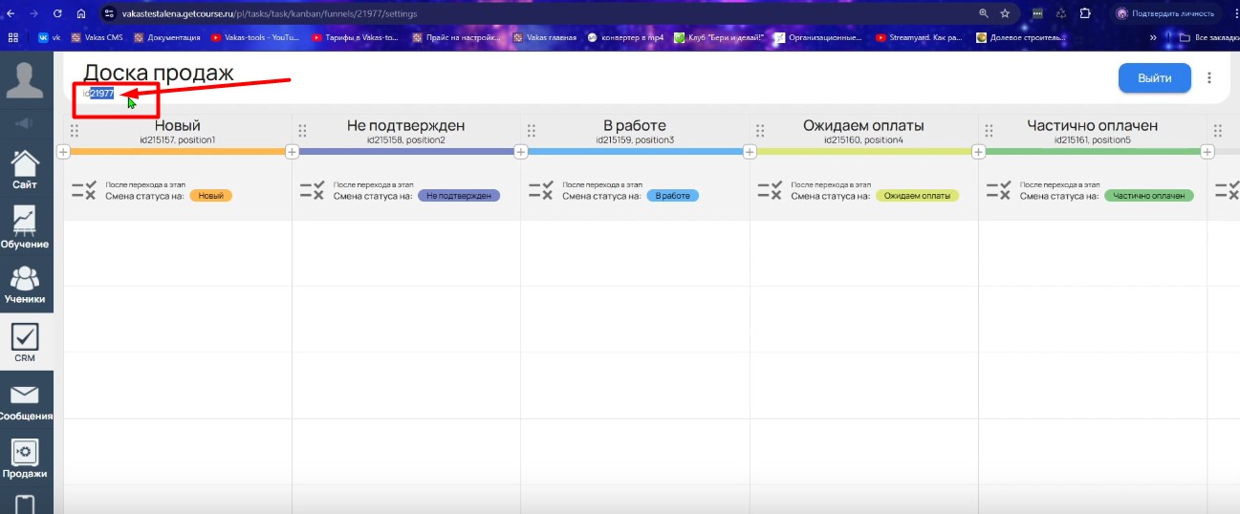Click the megaphone notifications icon
1240x514 pixels.
tap(25, 123)
